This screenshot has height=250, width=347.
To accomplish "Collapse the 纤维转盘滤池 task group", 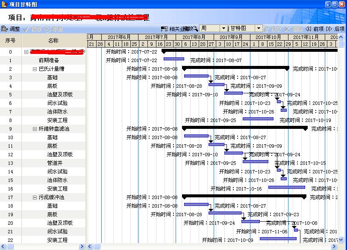I will pyautogui.click(x=35, y=129).
